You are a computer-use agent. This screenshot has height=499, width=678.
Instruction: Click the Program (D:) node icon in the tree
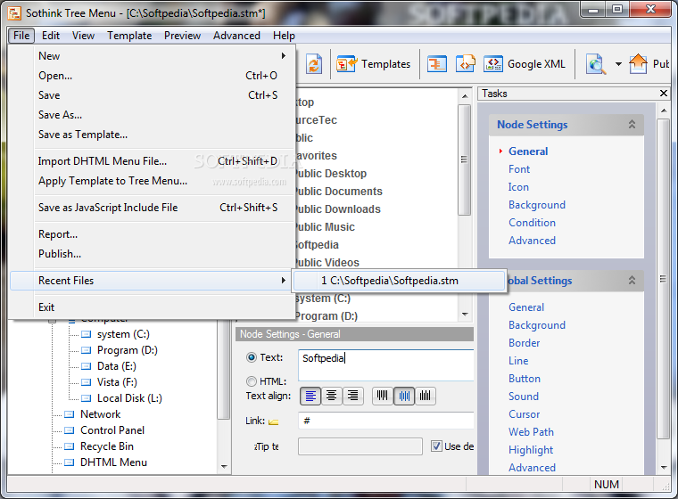tap(87, 350)
